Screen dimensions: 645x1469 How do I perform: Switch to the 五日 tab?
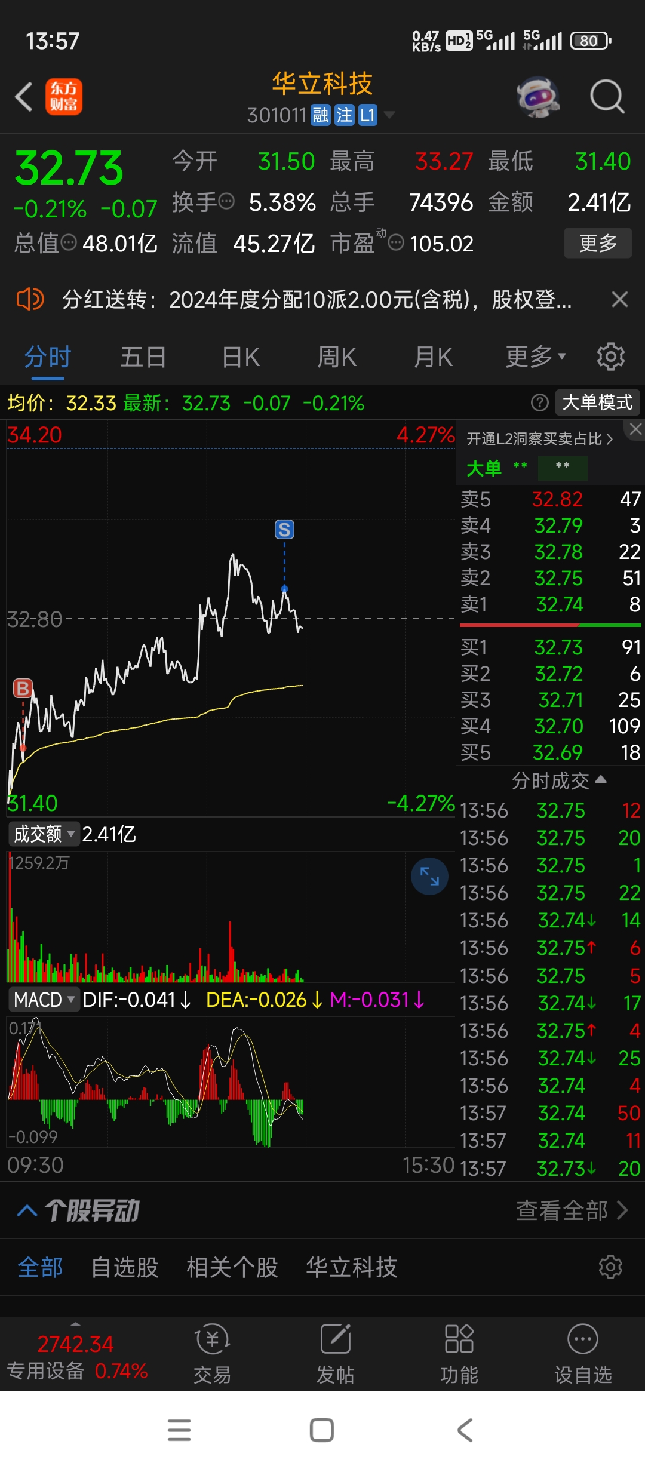coord(143,357)
